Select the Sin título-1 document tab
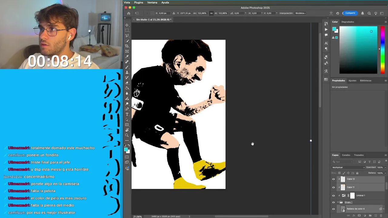Image resolution: width=388 pixels, height=218 pixels. [153, 20]
